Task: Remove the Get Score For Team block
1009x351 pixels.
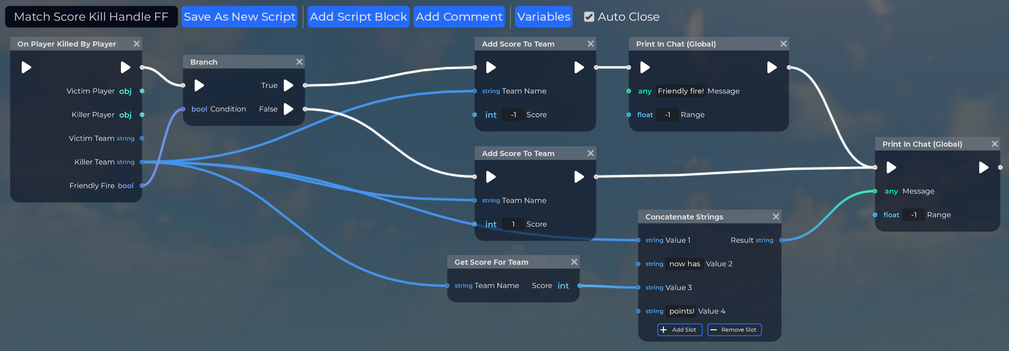Action: (x=574, y=262)
